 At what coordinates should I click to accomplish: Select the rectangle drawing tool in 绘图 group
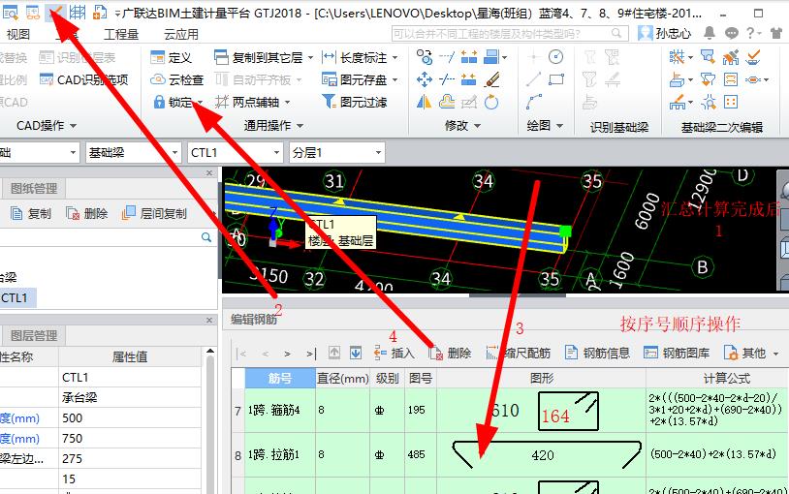[556, 79]
